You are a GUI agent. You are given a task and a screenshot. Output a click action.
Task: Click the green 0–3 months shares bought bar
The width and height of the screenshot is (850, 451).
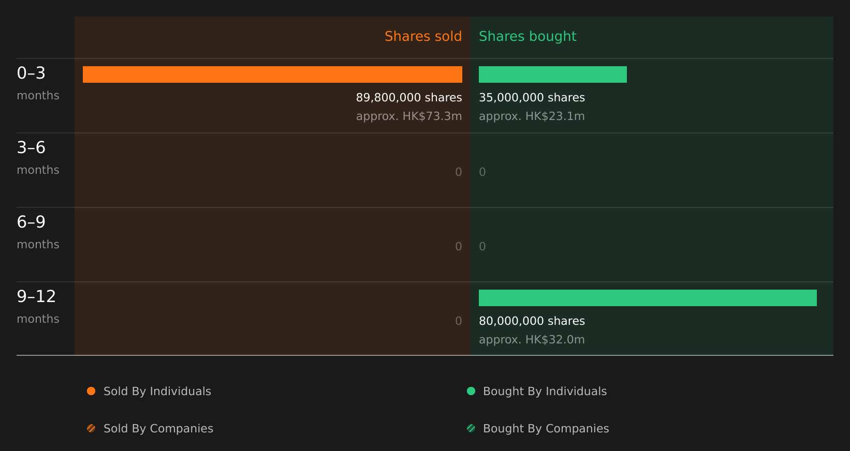553,74
